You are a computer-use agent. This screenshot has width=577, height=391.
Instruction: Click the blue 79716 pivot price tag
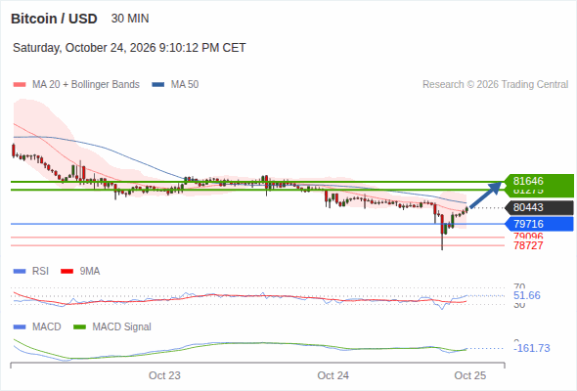click(539, 224)
